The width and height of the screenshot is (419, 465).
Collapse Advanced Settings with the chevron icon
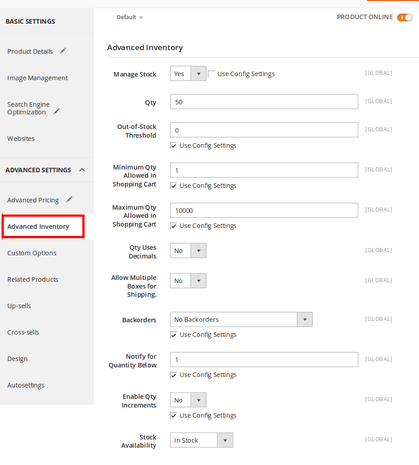(82, 170)
